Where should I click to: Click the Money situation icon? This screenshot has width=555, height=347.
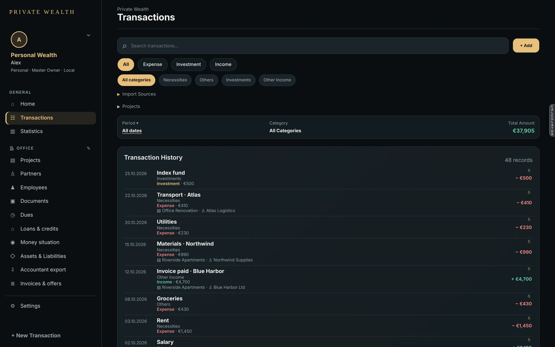pyautogui.click(x=13, y=243)
